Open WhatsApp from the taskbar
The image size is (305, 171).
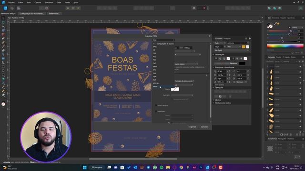(x=155, y=167)
